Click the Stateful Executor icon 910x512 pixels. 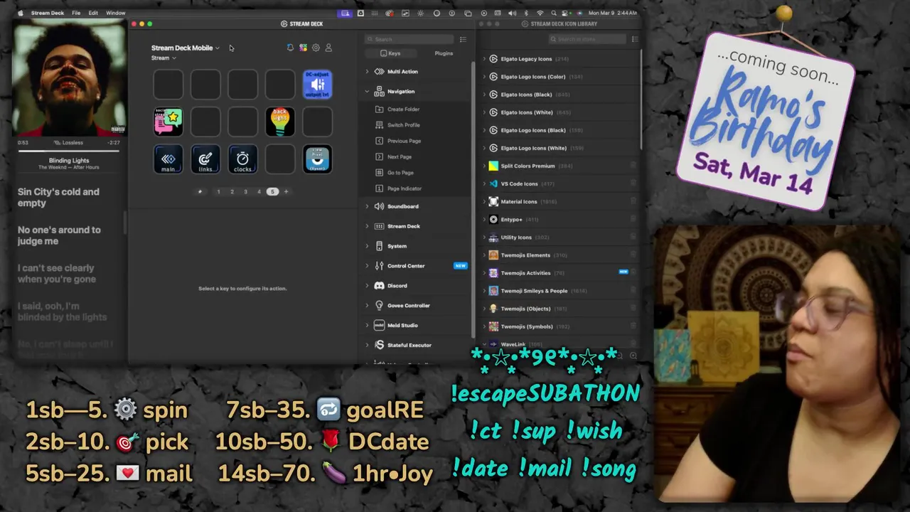[380, 345]
